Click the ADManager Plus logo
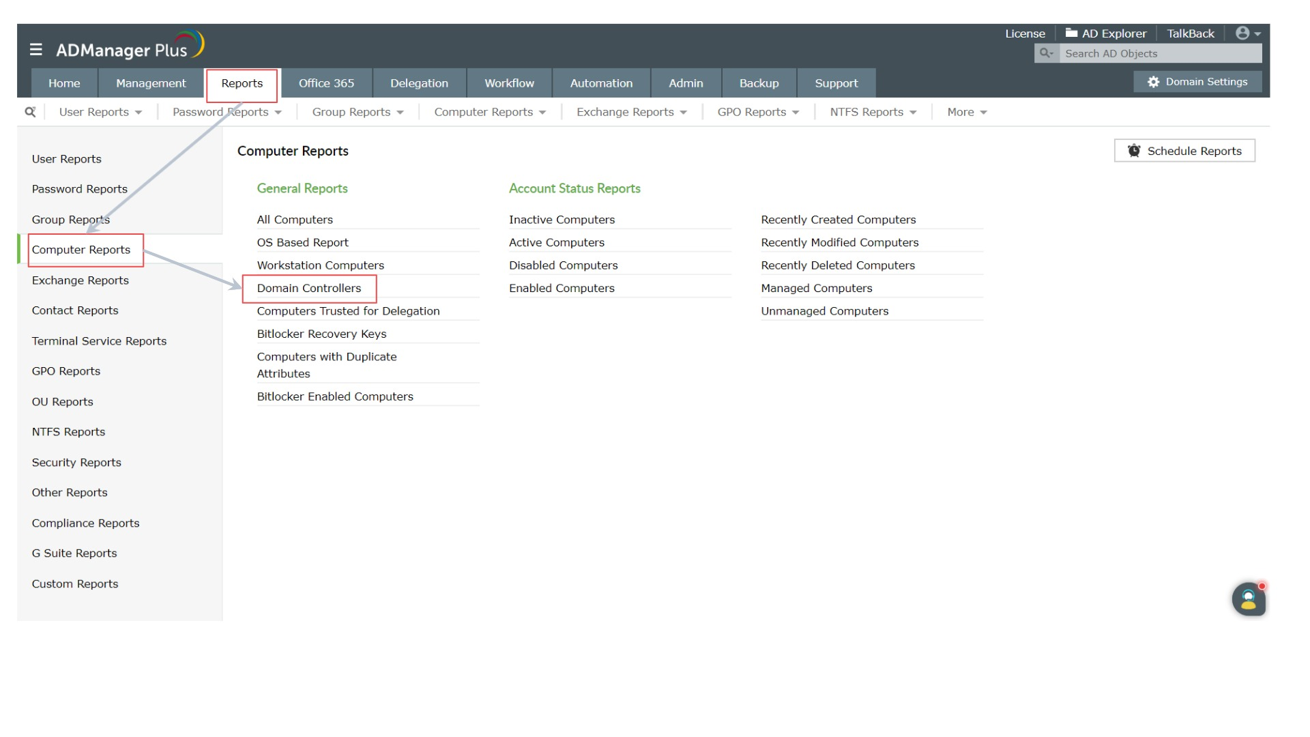 [130, 46]
